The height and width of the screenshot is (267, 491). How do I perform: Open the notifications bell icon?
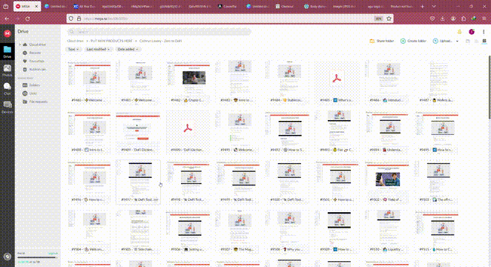pos(459,32)
